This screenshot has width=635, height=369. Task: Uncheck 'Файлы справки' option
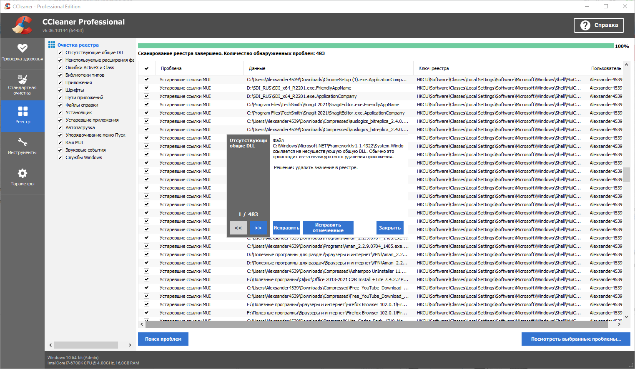click(x=60, y=105)
